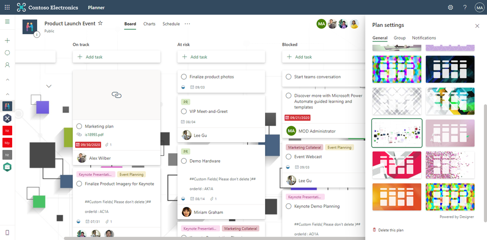Add task in On track bucket

pyautogui.click(x=117, y=57)
